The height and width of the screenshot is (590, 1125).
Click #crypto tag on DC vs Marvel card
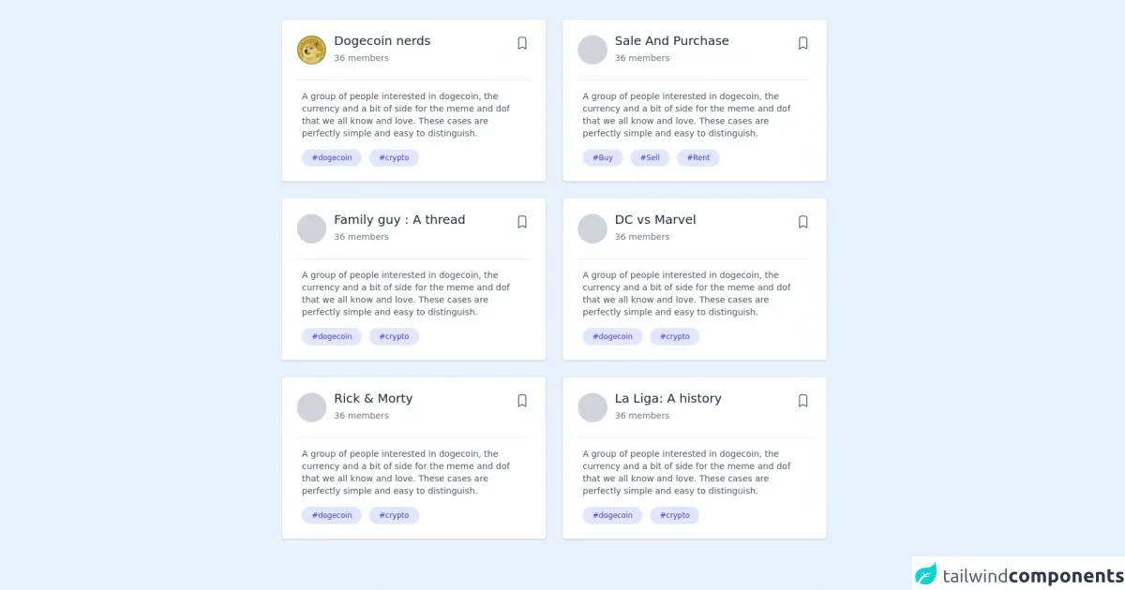coord(675,337)
